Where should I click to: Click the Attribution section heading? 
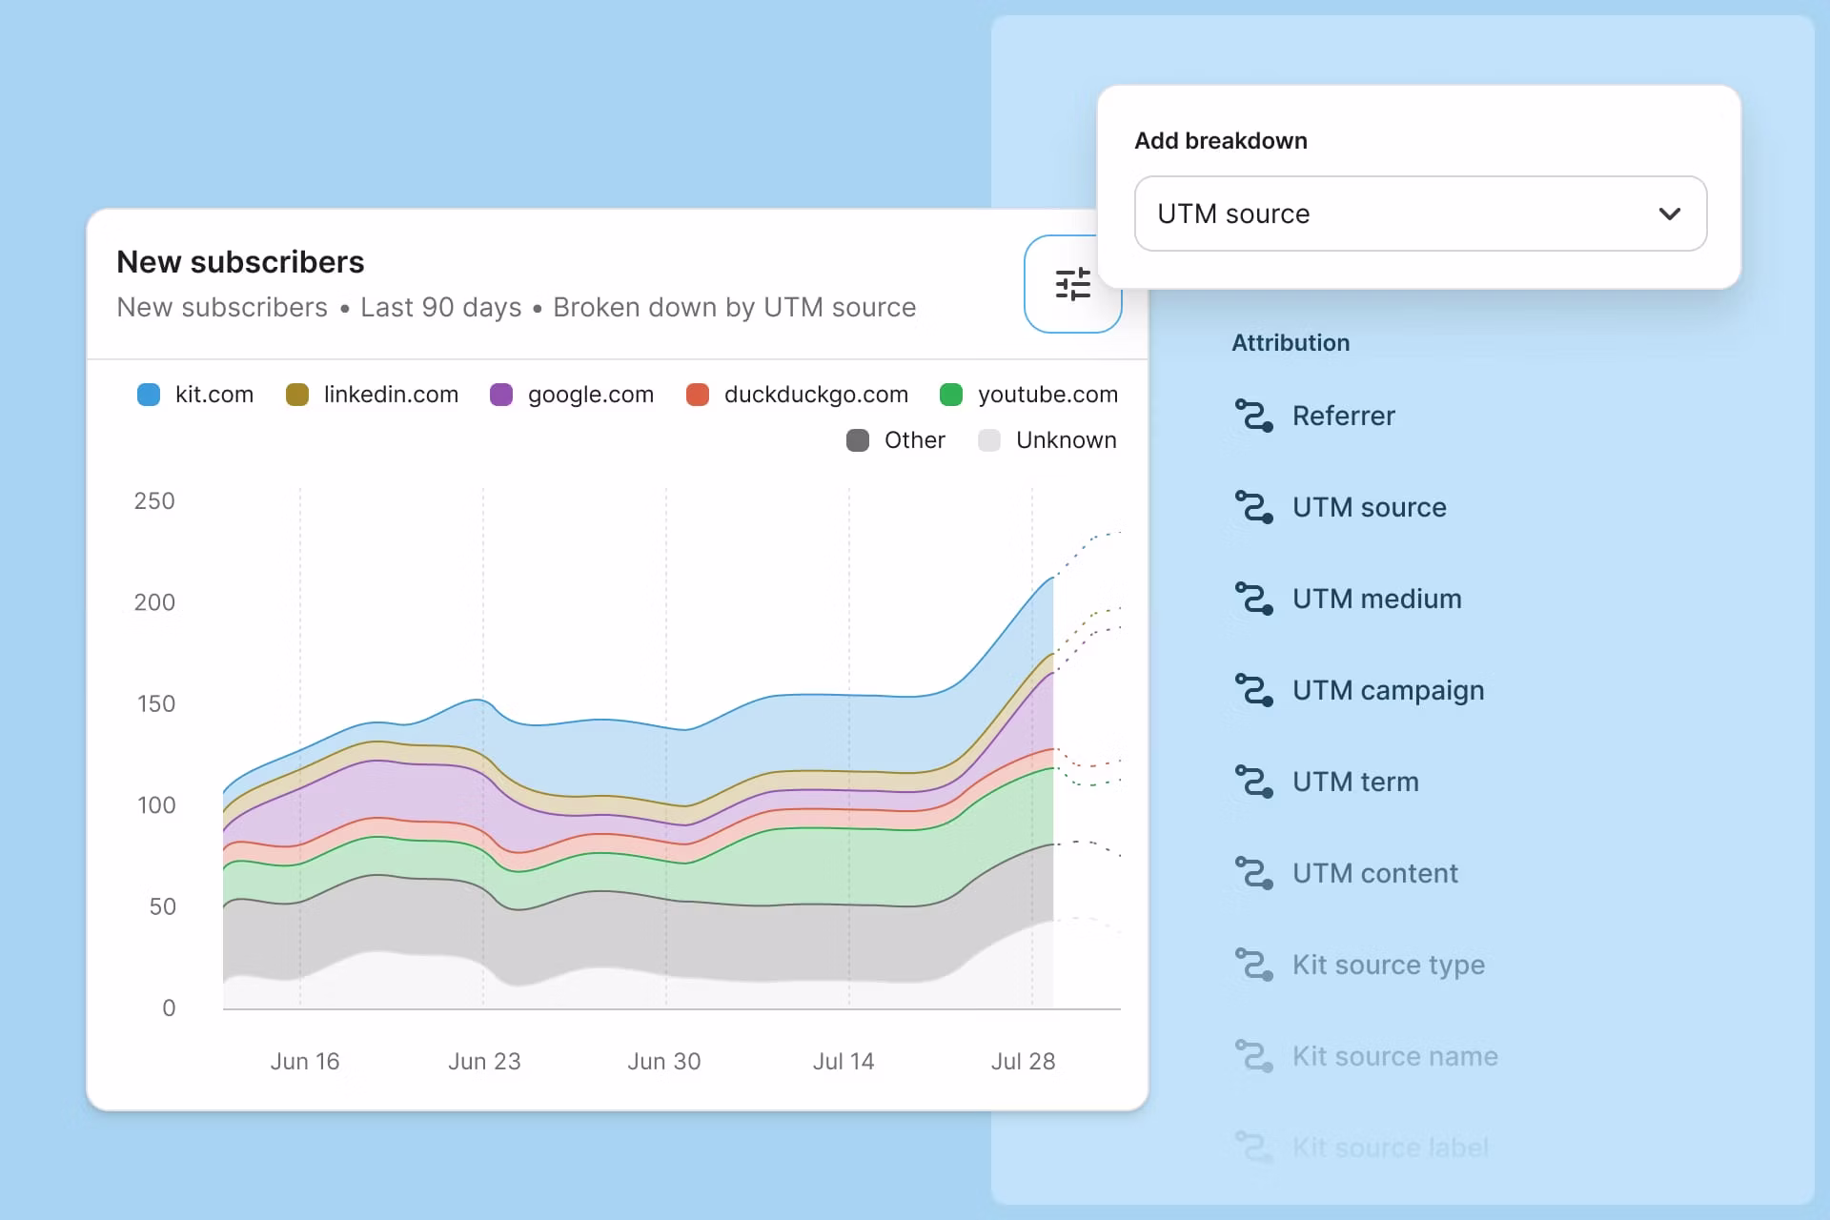(x=1291, y=343)
